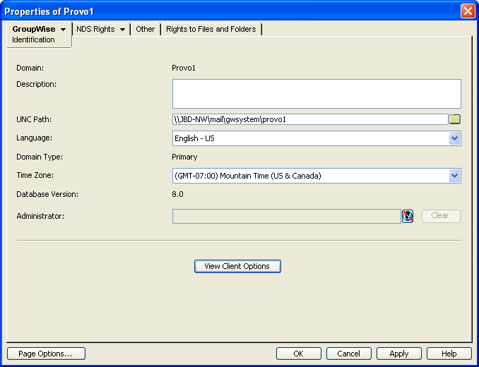Click the Primary domain type value
The width and height of the screenshot is (479, 367).
click(184, 157)
